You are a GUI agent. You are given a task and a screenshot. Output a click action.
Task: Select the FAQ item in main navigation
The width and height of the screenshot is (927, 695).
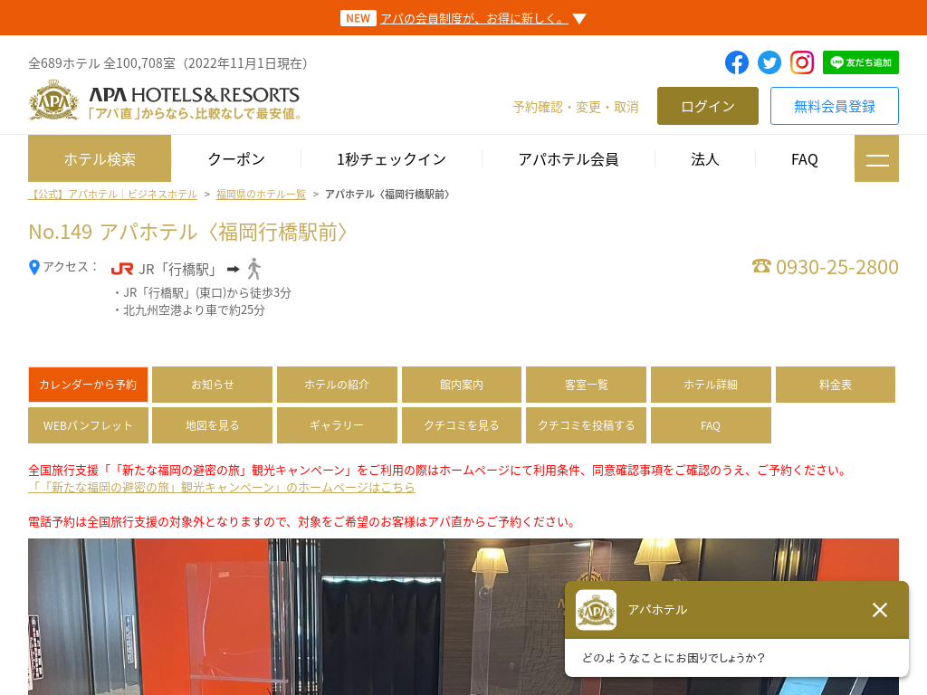pos(805,159)
